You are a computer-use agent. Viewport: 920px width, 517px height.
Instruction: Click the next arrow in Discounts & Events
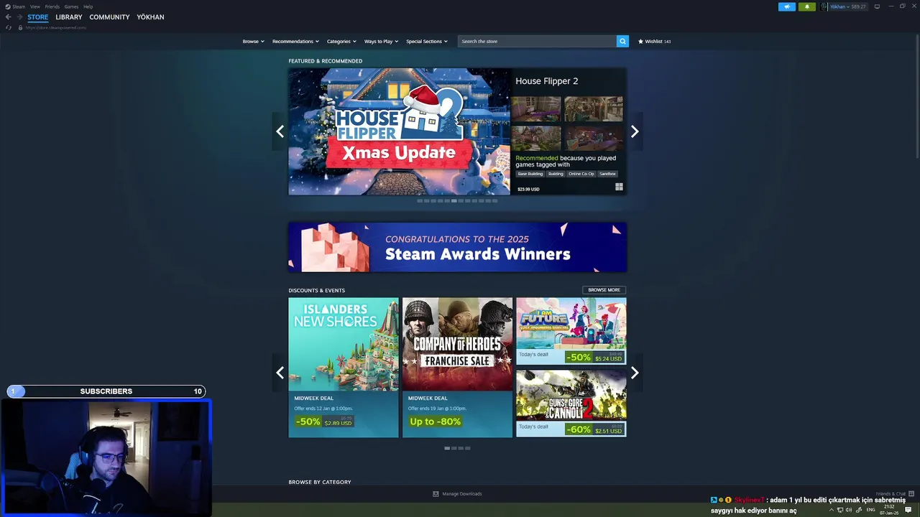coord(635,373)
